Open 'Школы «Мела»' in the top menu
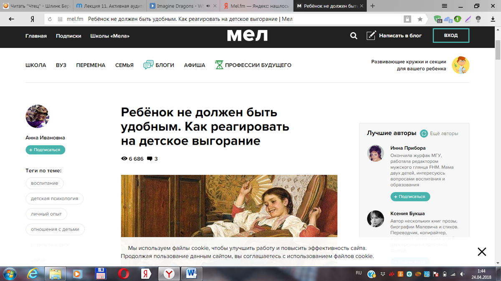 [110, 36]
